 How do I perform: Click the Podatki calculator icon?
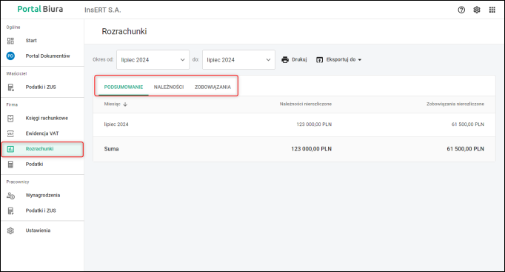click(x=10, y=165)
